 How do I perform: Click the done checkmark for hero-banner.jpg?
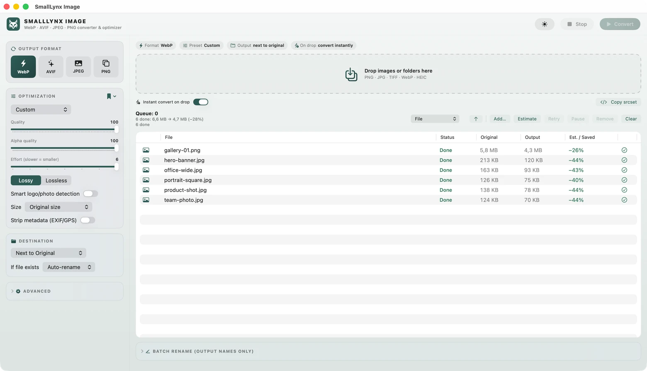tap(624, 160)
